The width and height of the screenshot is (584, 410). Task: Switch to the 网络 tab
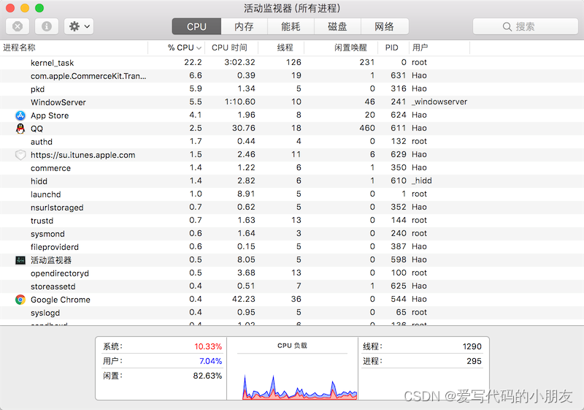click(385, 26)
